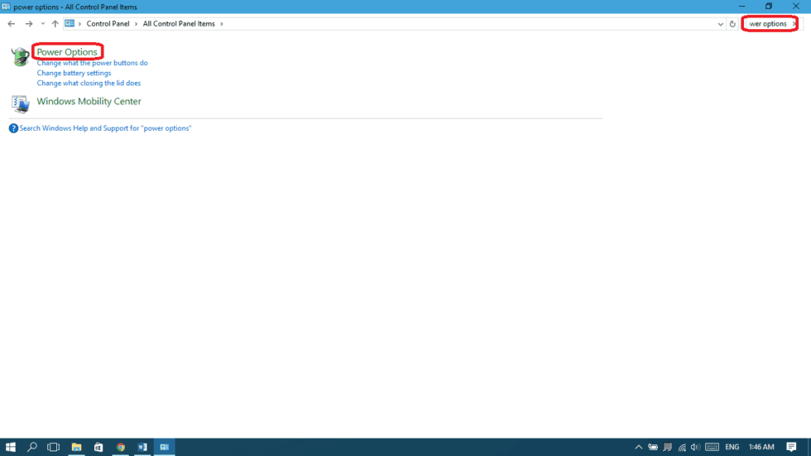
Task: Open Task View on the taskbar
Action: pos(54,447)
